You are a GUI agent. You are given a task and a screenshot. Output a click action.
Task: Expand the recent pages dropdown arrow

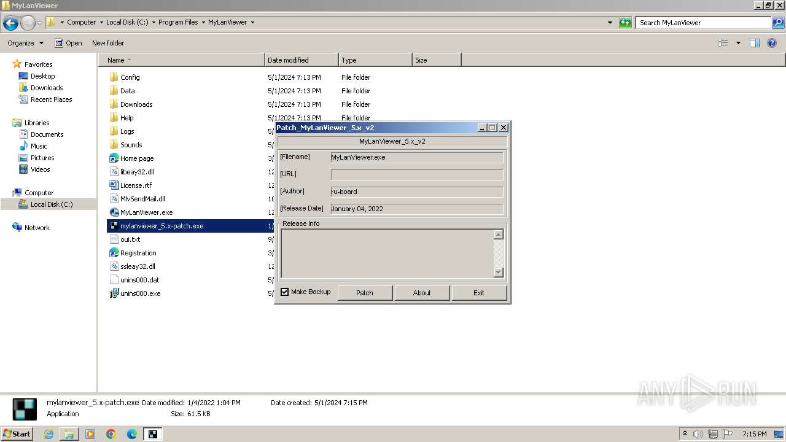39,23
